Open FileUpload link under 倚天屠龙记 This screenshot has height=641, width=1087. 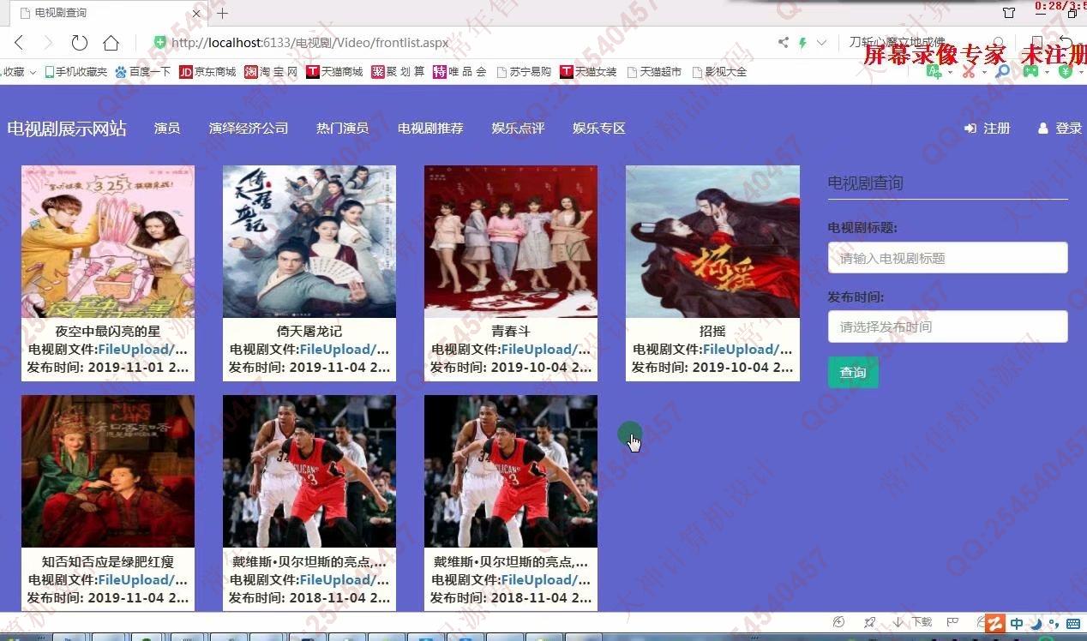coord(344,350)
